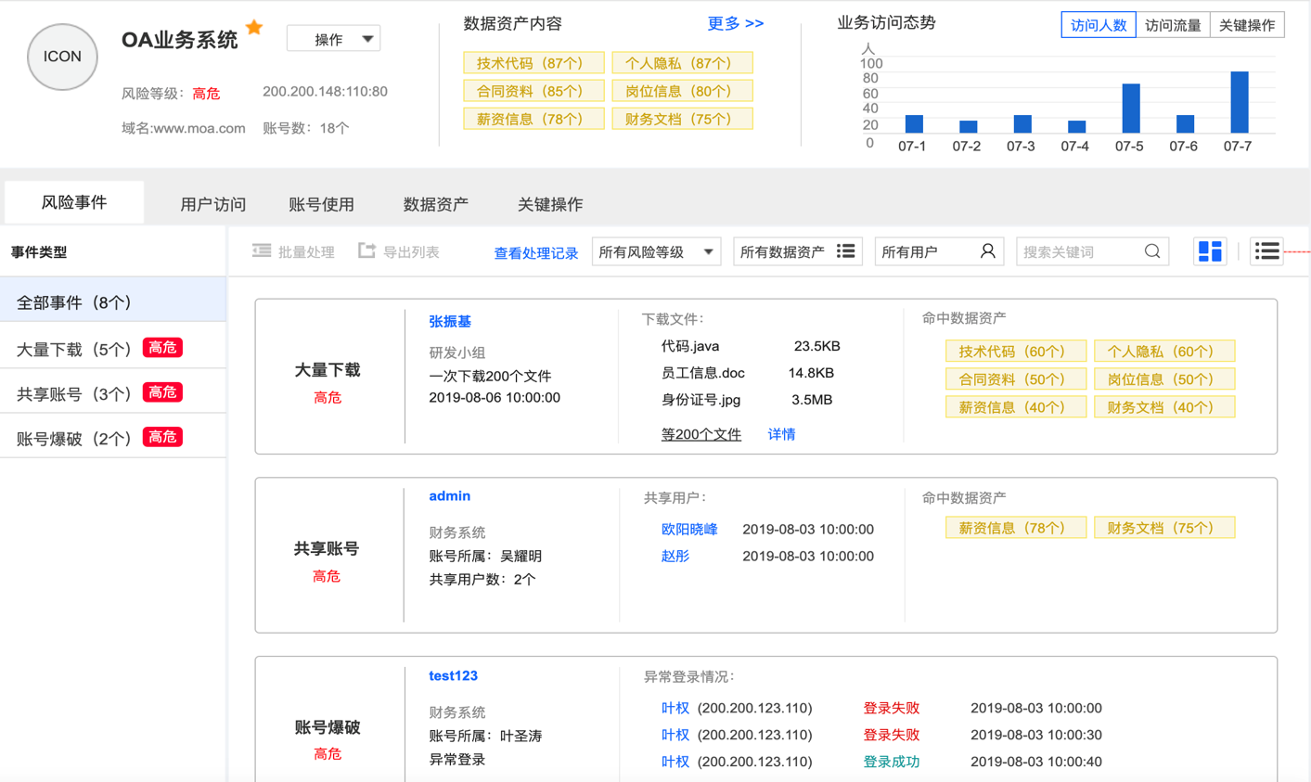Open account admin link
Image resolution: width=1311 pixels, height=782 pixels.
coord(450,496)
